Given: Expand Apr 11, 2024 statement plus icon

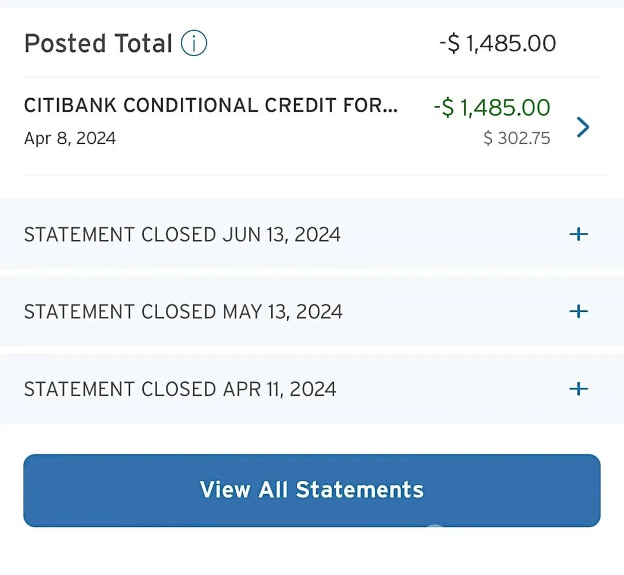Looking at the screenshot, I should (578, 389).
